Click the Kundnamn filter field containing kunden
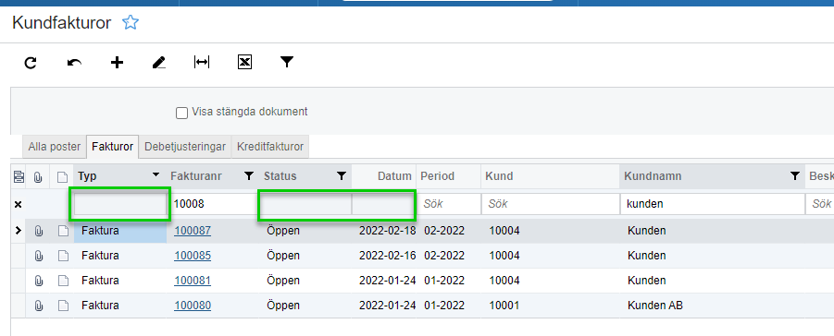 [712, 204]
